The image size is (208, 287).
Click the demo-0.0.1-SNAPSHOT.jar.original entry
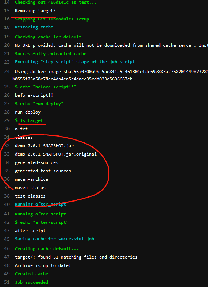click(x=56, y=154)
